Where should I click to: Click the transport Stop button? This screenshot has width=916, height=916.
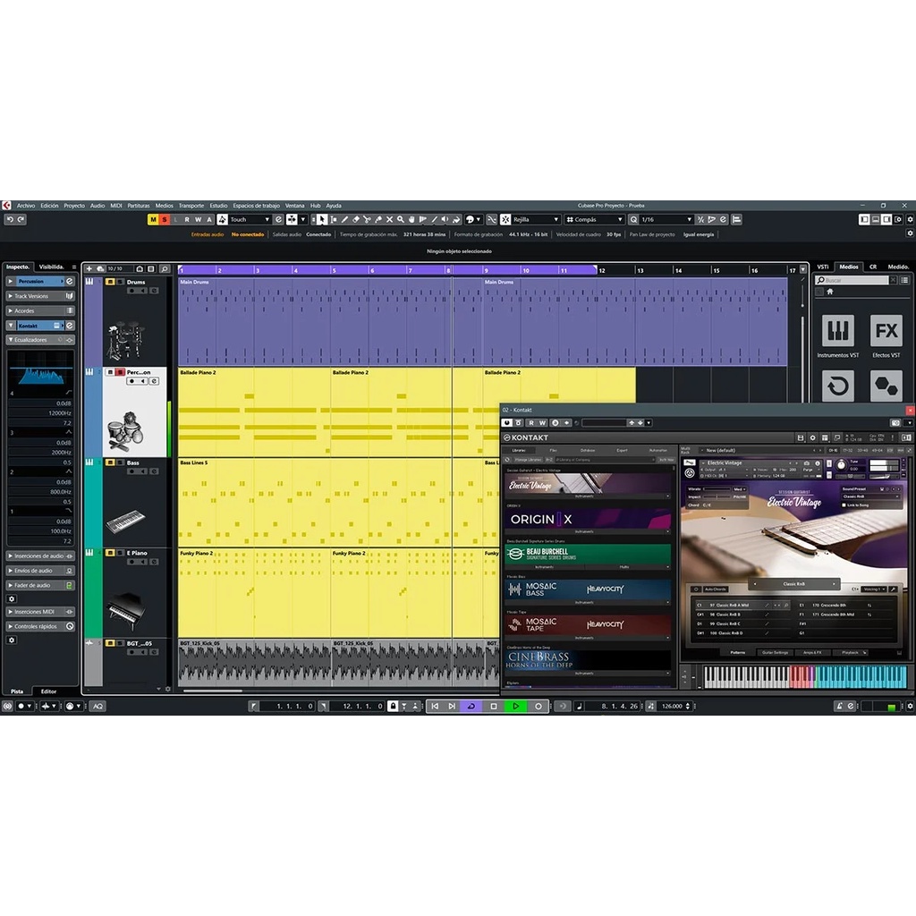[494, 707]
